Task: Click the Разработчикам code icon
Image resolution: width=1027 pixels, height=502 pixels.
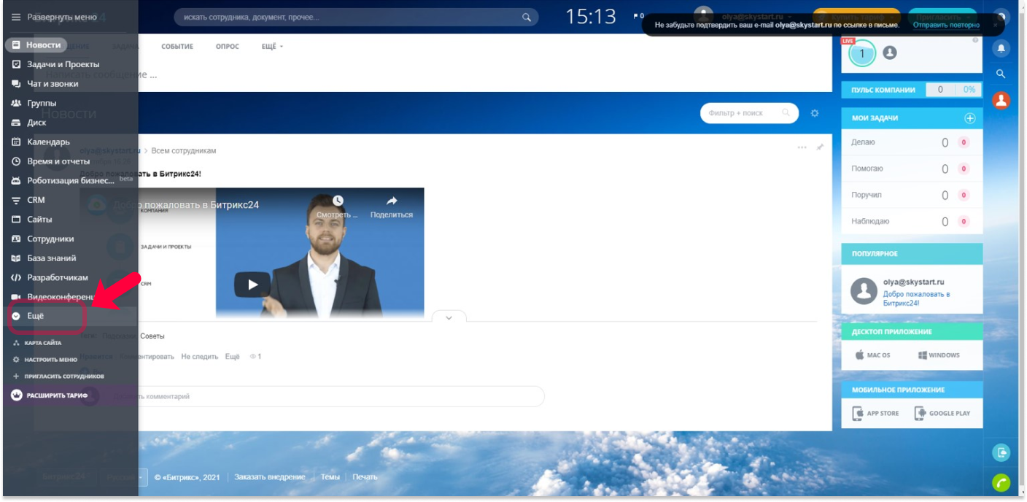Action: (x=16, y=277)
